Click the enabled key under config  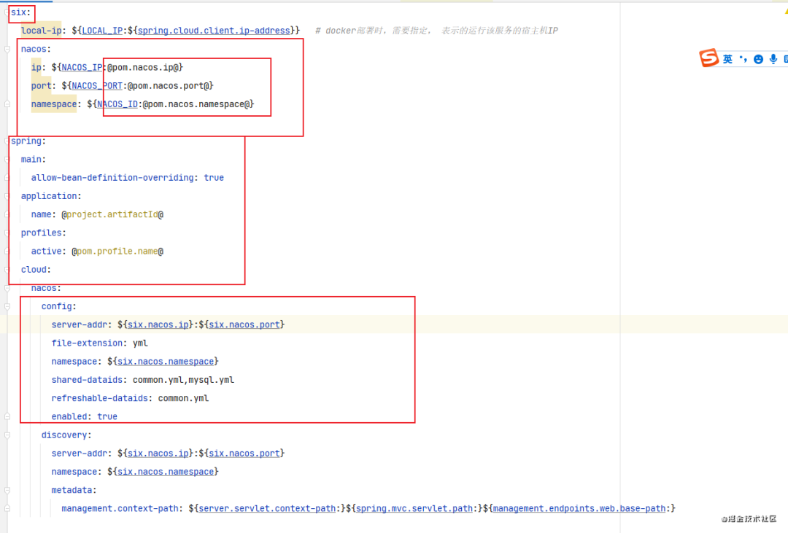(69, 416)
